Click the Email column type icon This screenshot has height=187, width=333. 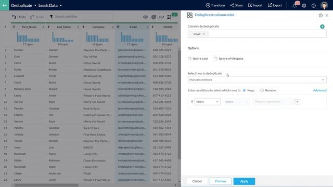[118, 27]
